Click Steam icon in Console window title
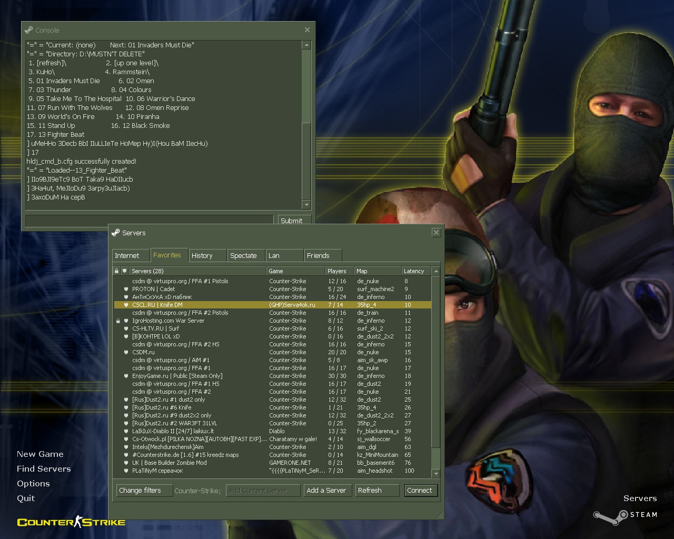This screenshot has width=674, height=539. (x=29, y=30)
